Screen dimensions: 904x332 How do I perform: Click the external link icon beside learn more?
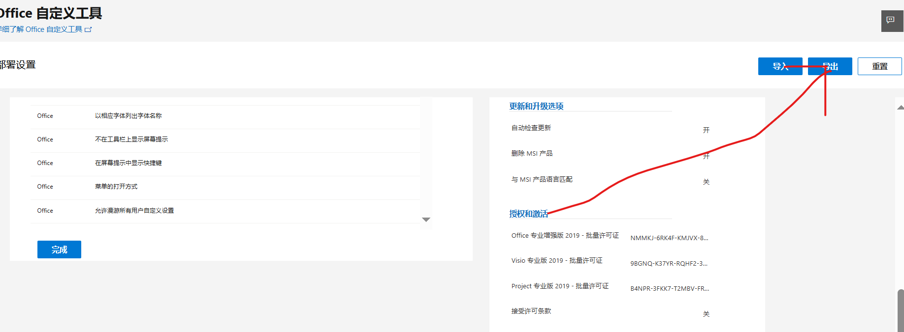88,29
